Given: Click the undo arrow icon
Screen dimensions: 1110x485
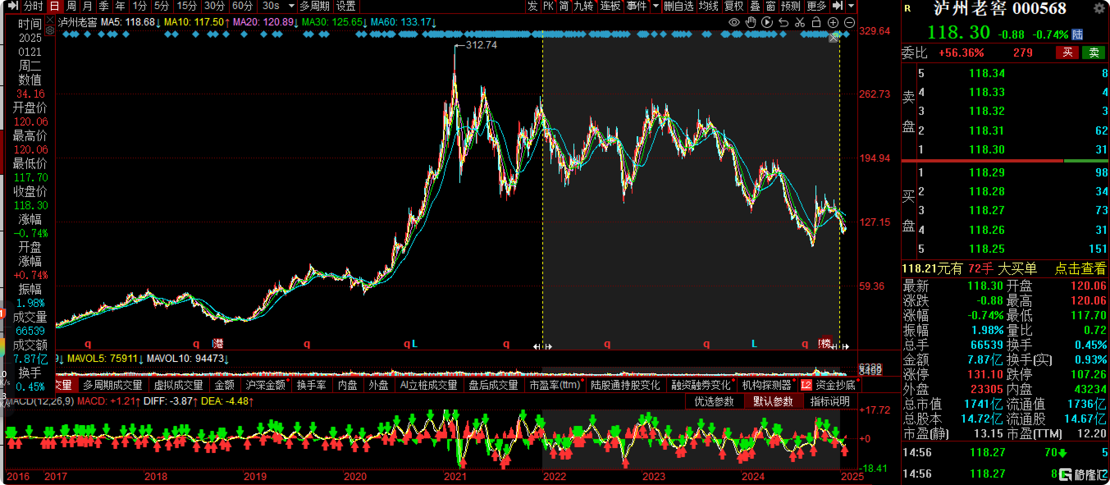Looking at the screenshot, I should [x=783, y=23].
